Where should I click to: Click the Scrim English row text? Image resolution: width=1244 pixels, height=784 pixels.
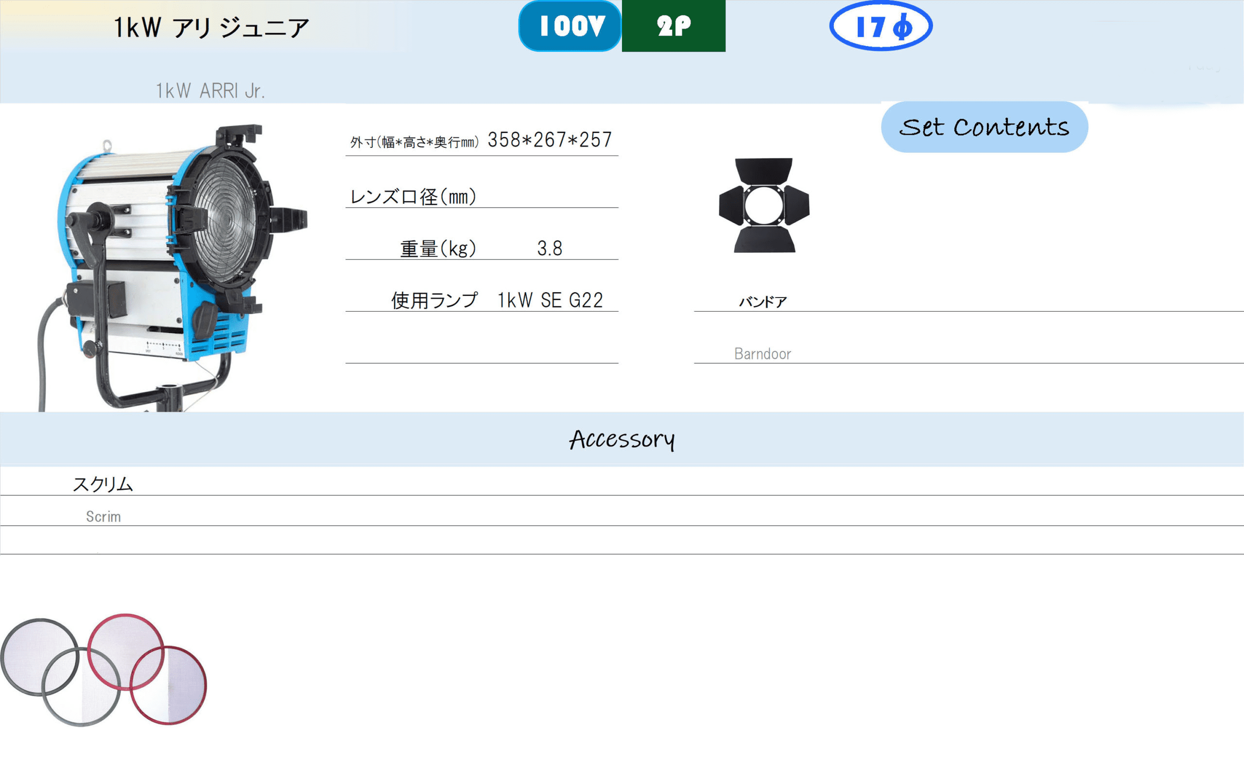click(x=104, y=517)
